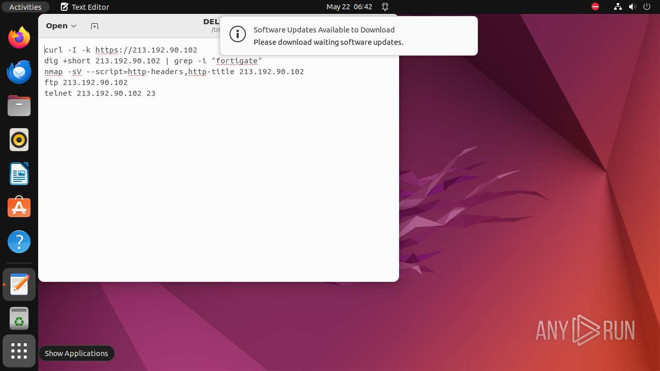Open the Software Updates Available notification

tap(349, 36)
